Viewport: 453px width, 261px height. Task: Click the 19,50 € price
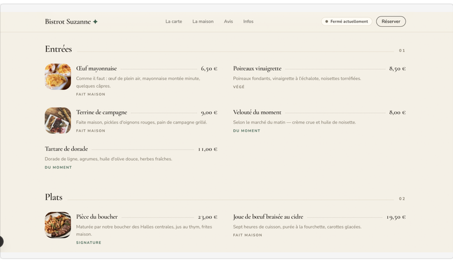coord(396,217)
